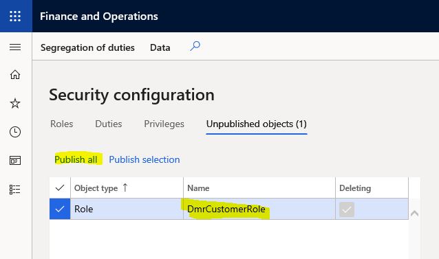Open Workspaces icon in sidebar
Viewport: 439px width, 259px height.
tap(15, 160)
